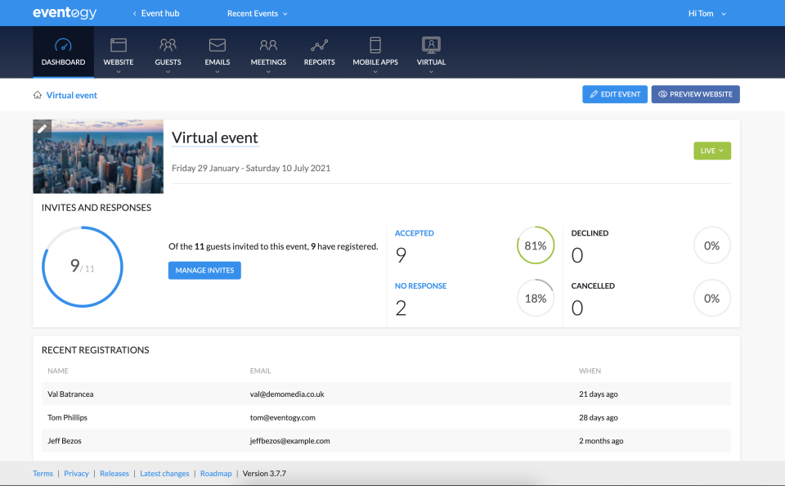Switch to the Dashboard tab
Image resolution: width=785 pixels, height=486 pixels.
click(x=63, y=52)
